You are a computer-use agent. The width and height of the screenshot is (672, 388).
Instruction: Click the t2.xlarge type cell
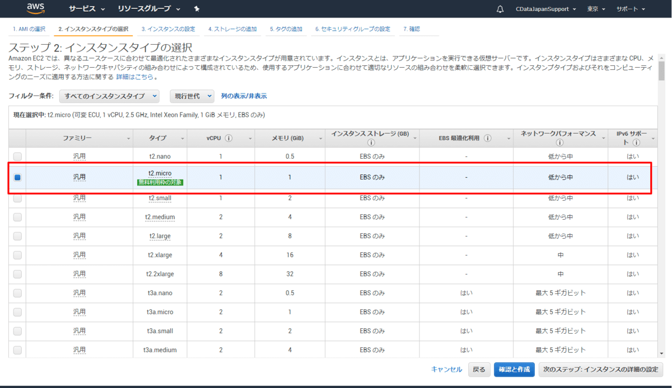(160, 255)
